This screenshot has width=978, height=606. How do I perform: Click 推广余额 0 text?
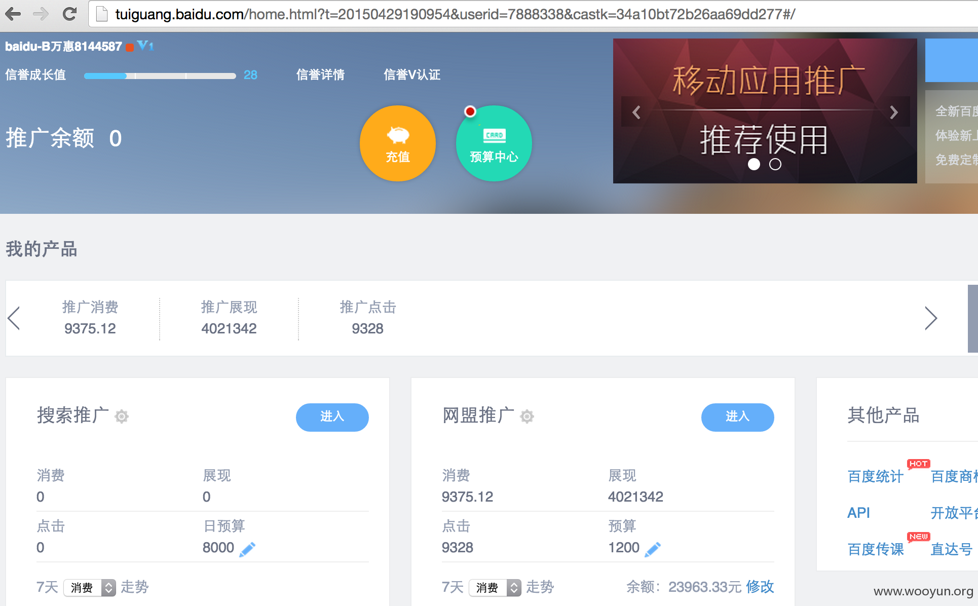64,138
